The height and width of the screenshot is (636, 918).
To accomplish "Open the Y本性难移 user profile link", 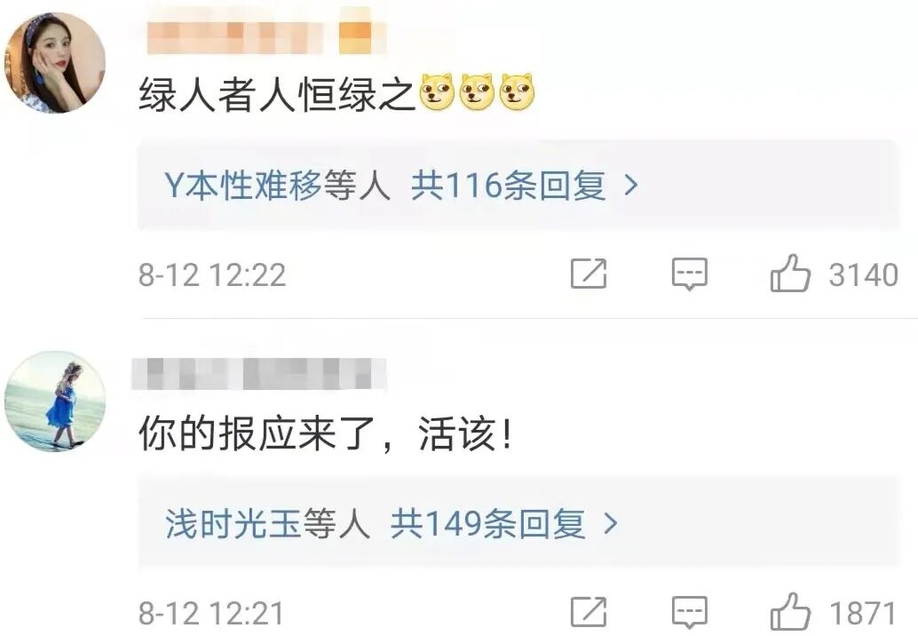I will pyautogui.click(x=243, y=186).
